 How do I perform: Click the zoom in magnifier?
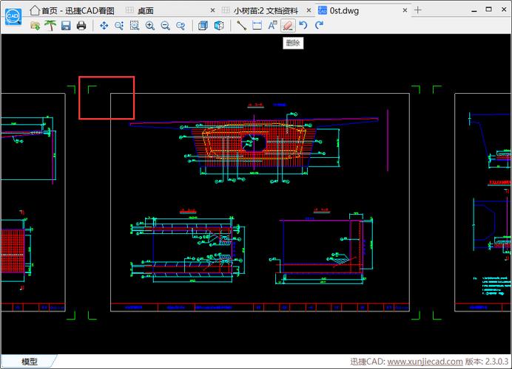pyautogui.click(x=150, y=25)
